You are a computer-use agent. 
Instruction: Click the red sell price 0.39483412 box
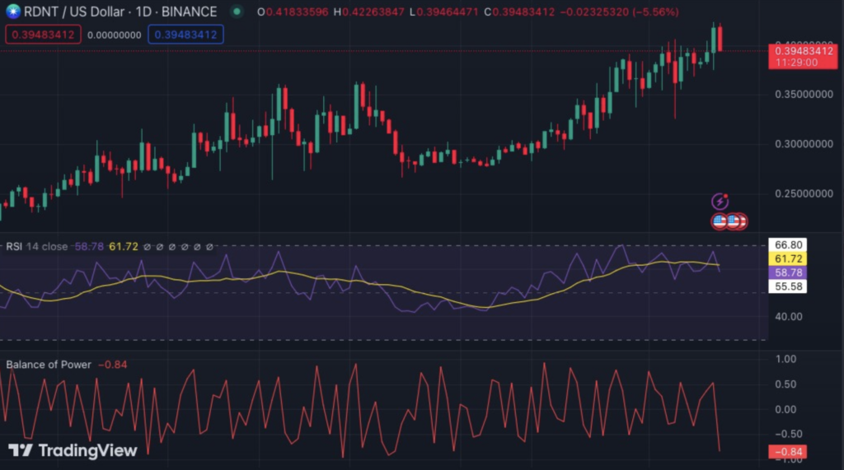[x=43, y=35]
